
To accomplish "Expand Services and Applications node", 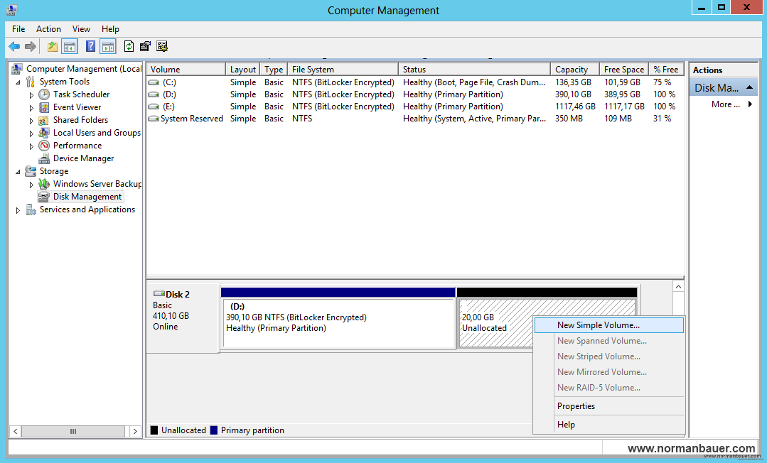I will tap(18, 210).
